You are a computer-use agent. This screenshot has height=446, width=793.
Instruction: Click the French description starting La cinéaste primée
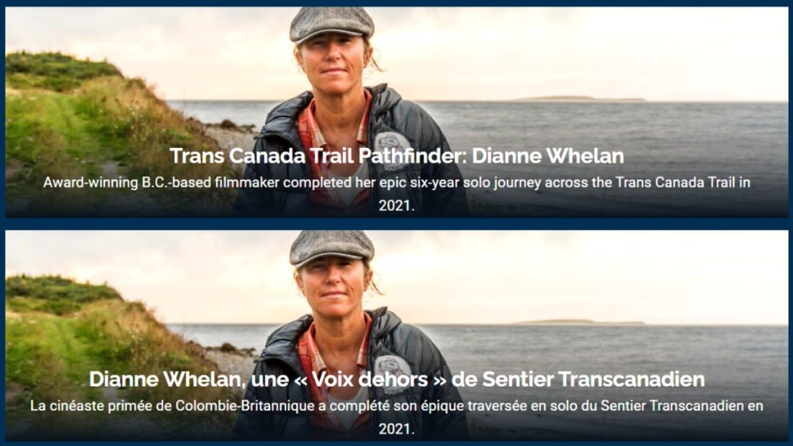click(396, 417)
